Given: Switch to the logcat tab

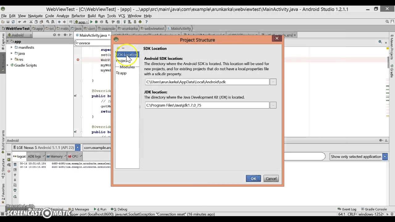Looking at the screenshot, I should [19, 156].
